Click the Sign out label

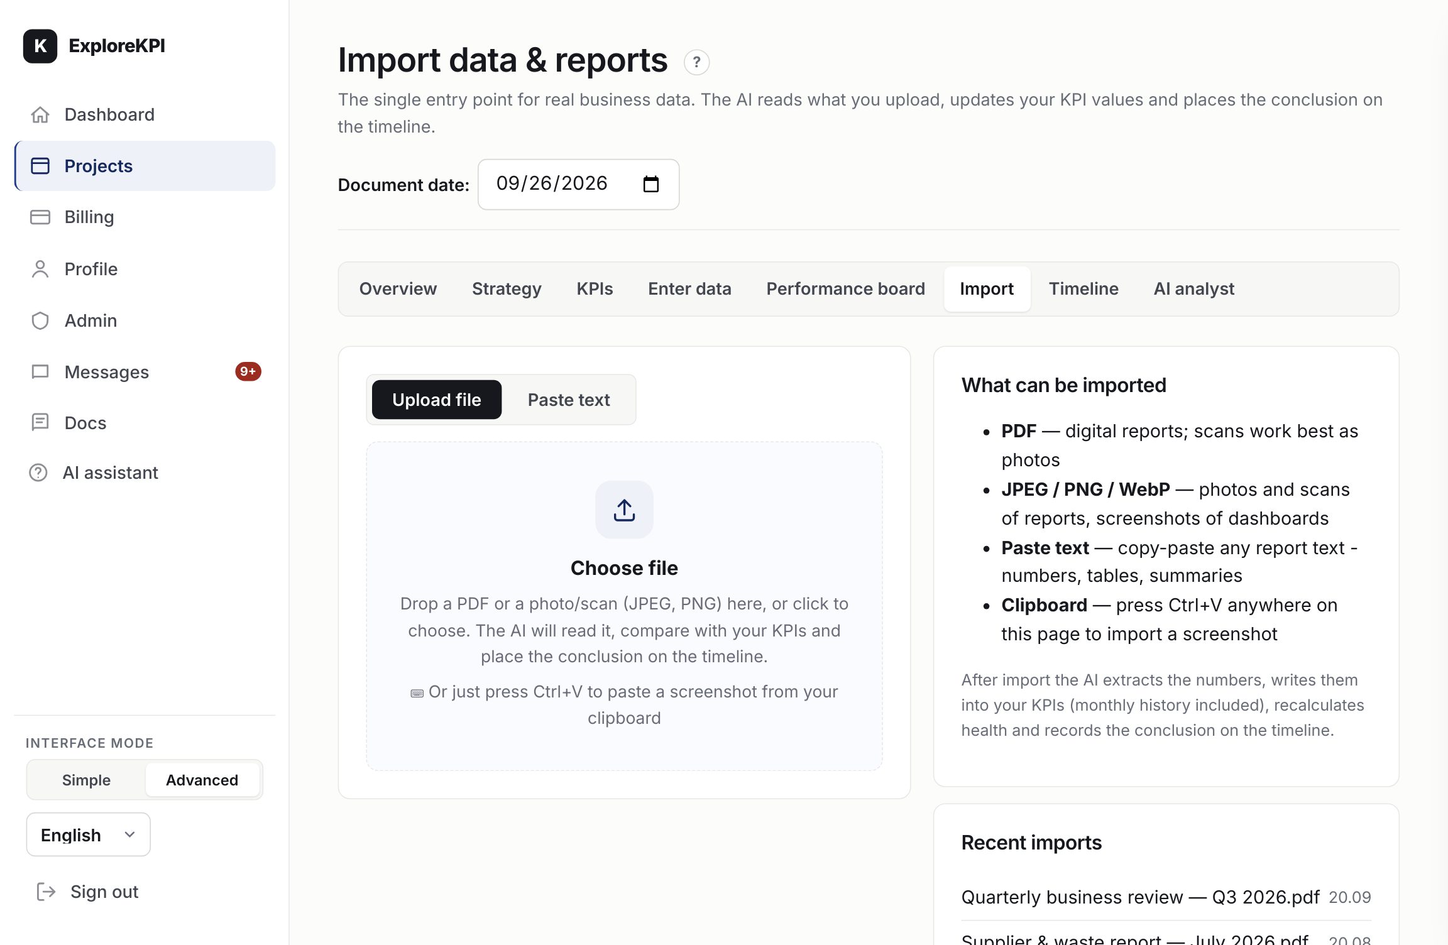click(104, 892)
